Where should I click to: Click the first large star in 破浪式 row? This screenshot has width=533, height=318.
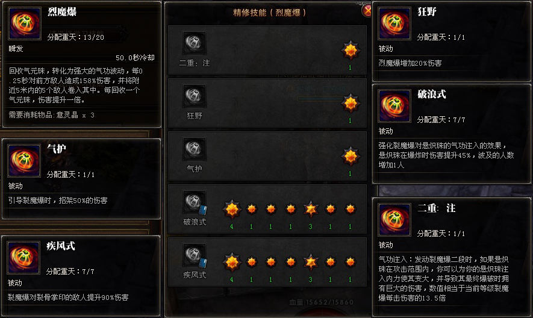coord(232,209)
